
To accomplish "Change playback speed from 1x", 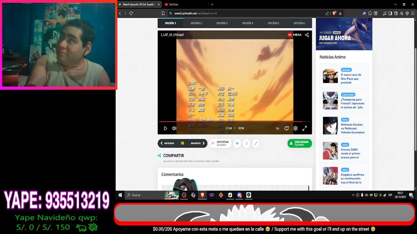I will [277, 128].
